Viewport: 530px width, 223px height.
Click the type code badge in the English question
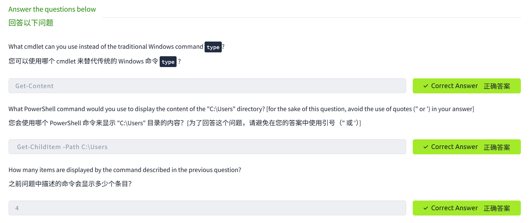213,47
